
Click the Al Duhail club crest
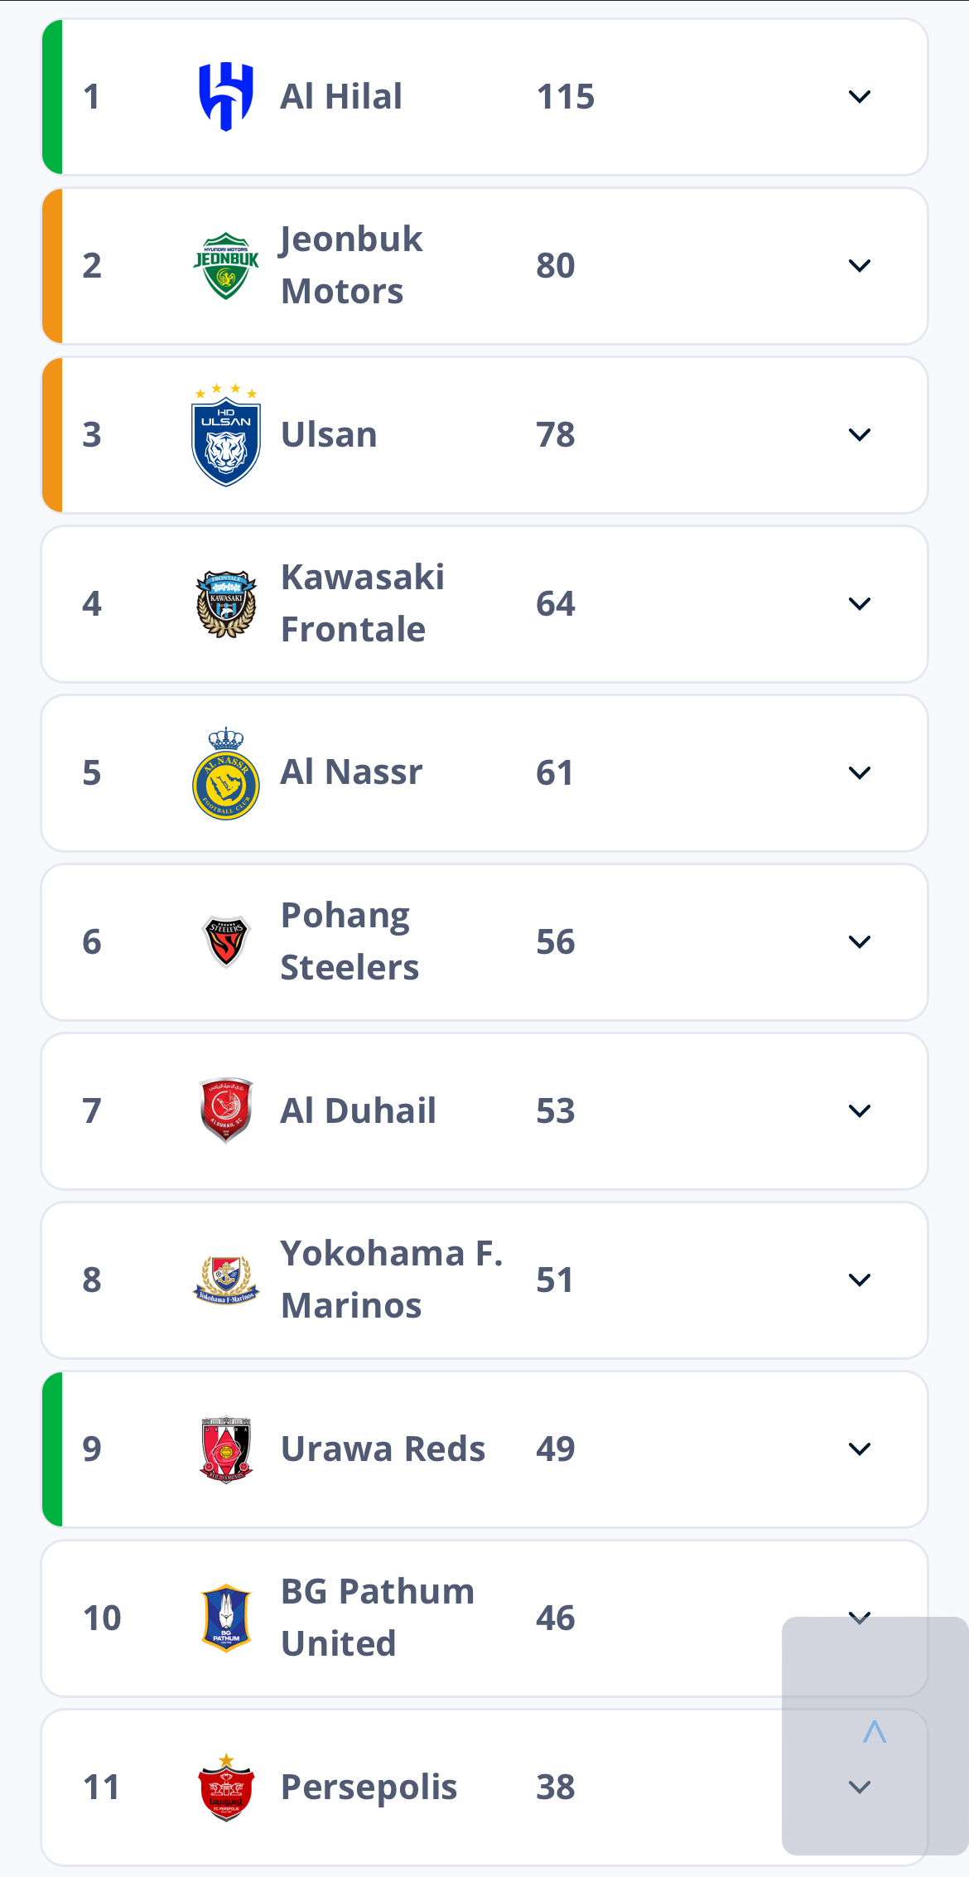click(225, 1110)
